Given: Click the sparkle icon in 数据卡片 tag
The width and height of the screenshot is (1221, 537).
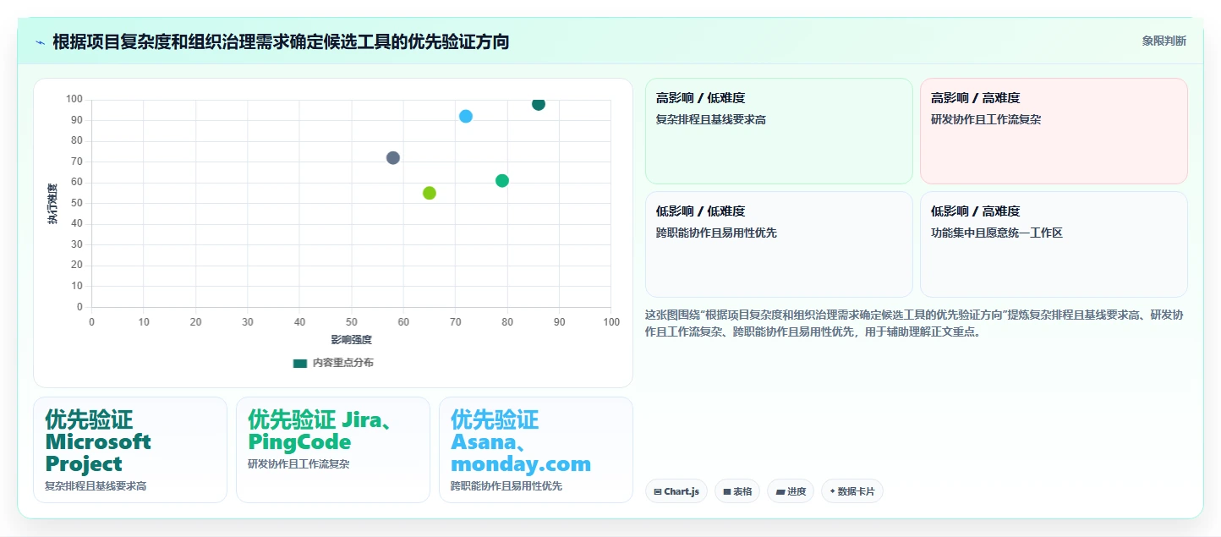Looking at the screenshot, I should (832, 491).
